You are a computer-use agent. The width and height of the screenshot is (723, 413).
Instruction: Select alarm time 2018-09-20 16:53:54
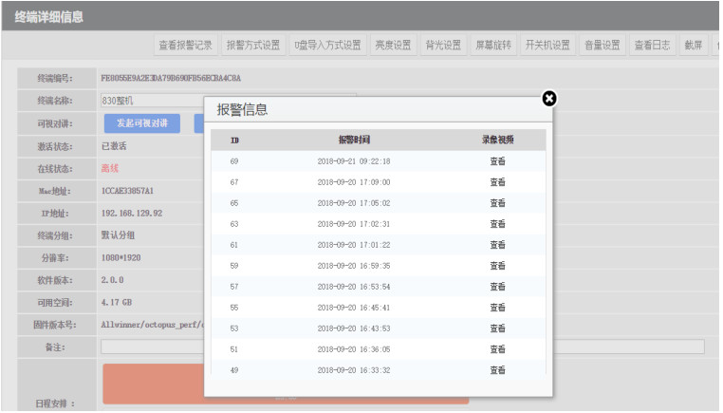[x=354, y=287]
